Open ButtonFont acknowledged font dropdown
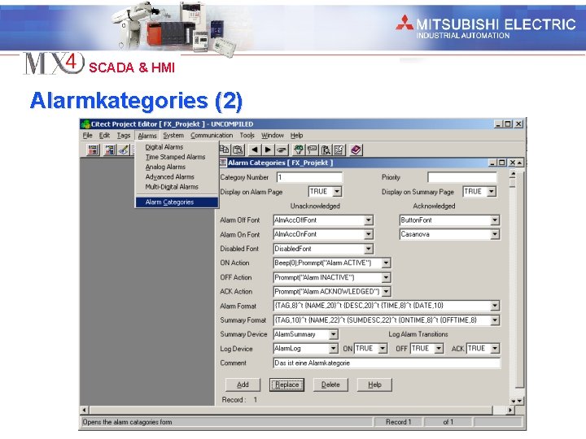Screen dimensions: 586x439 [495, 220]
